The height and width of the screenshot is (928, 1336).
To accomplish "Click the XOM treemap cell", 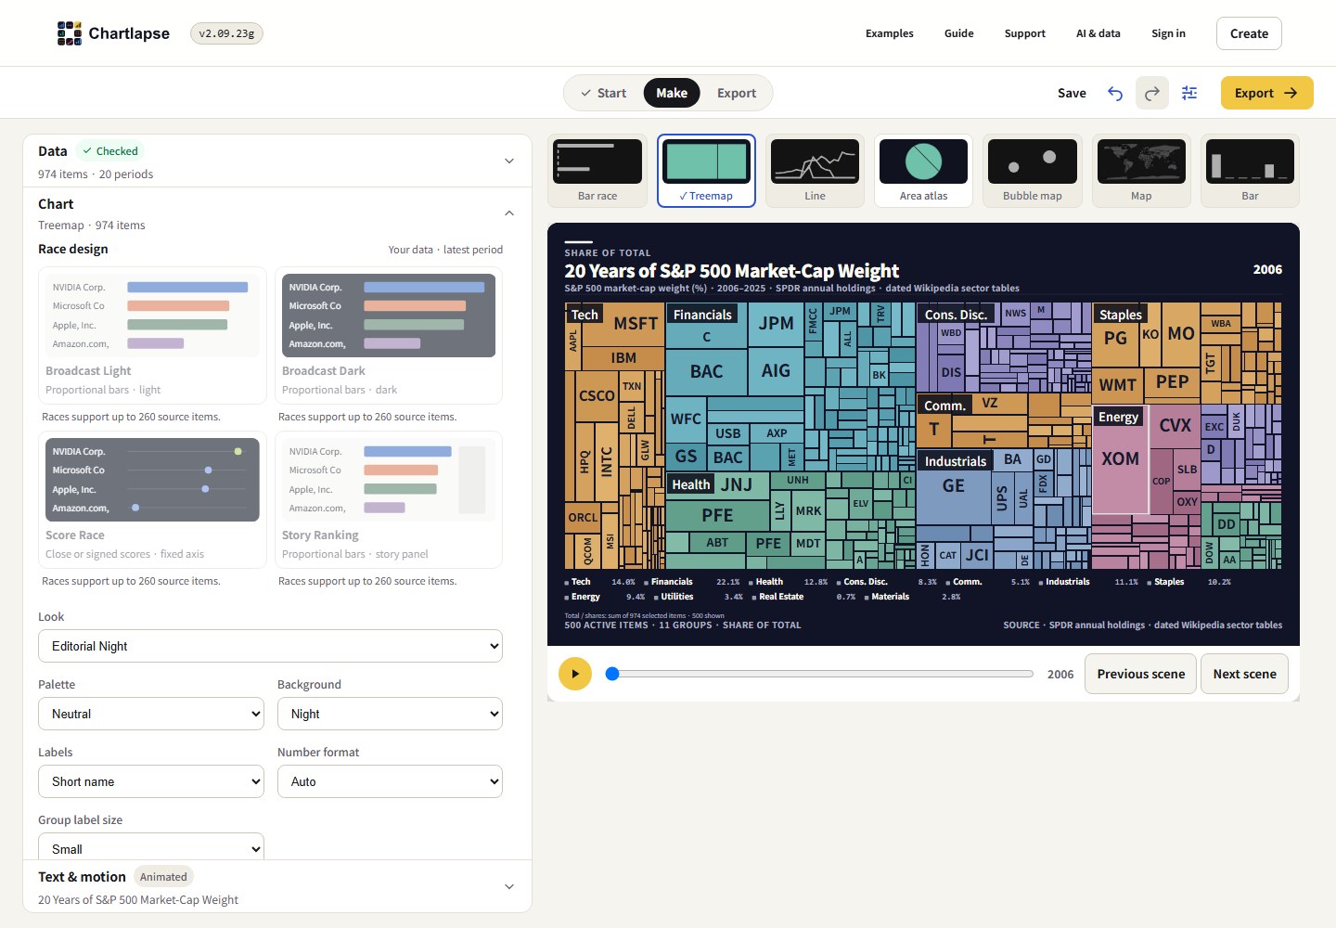I will [1120, 458].
